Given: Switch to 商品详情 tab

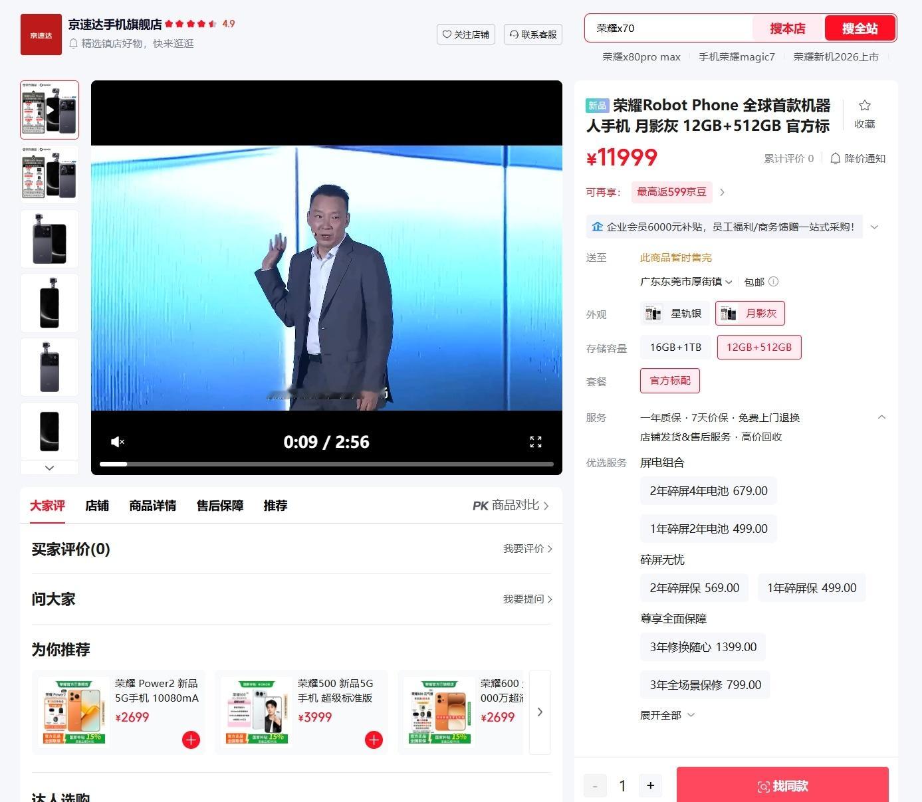Looking at the screenshot, I should pos(153,506).
